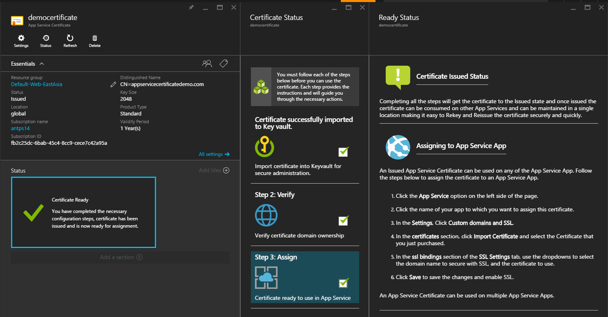Open the Certificate Ready status tile

(x=83, y=212)
